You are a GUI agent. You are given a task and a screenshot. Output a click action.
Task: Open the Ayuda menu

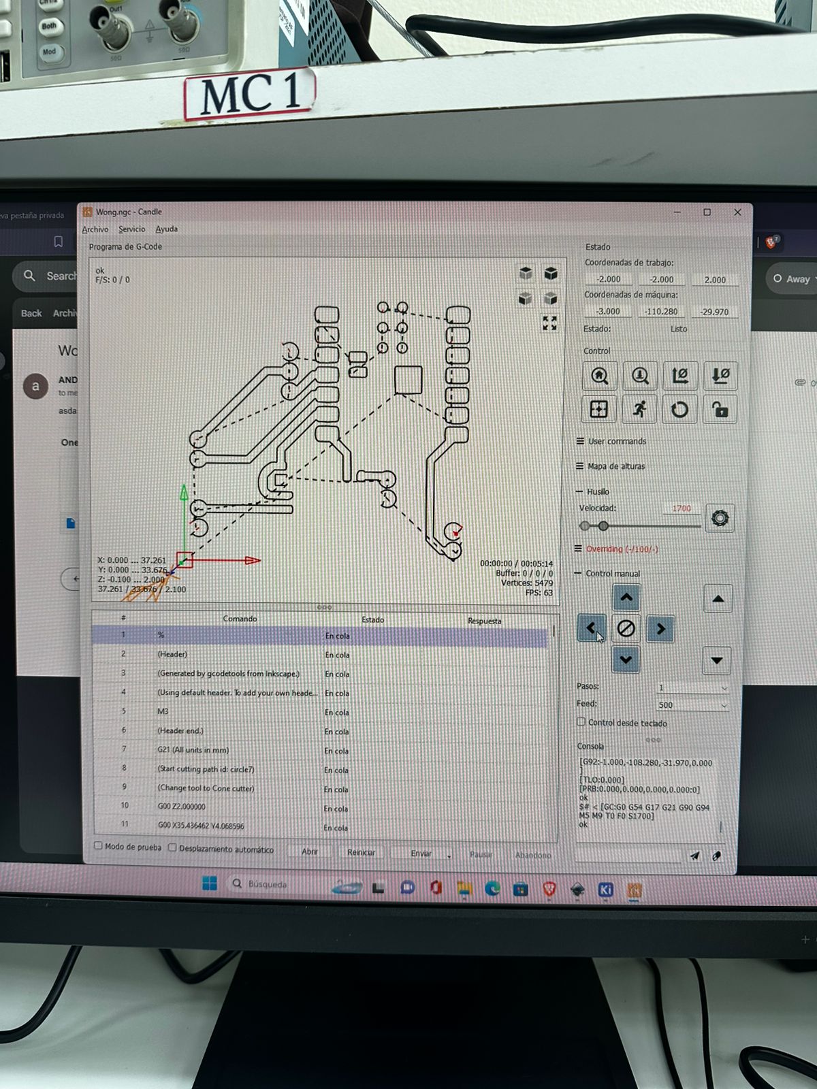point(166,229)
